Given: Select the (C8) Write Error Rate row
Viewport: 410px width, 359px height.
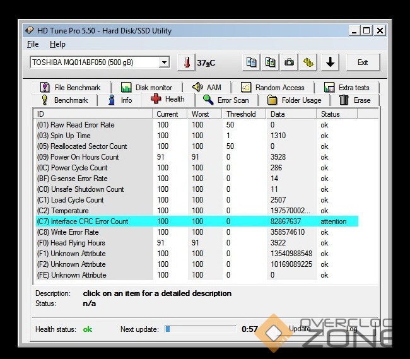Looking at the screenshot, I should [x=196, y=232].
